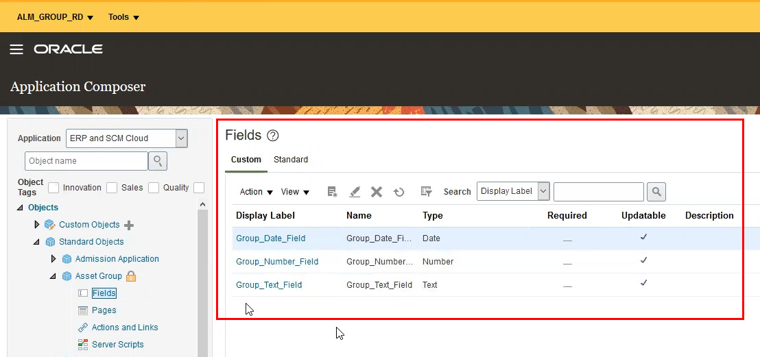Image resolution: width=760 pixels, height=357 pixels.
Task: Select Server Scripts tree item
Action: [118, 345]
